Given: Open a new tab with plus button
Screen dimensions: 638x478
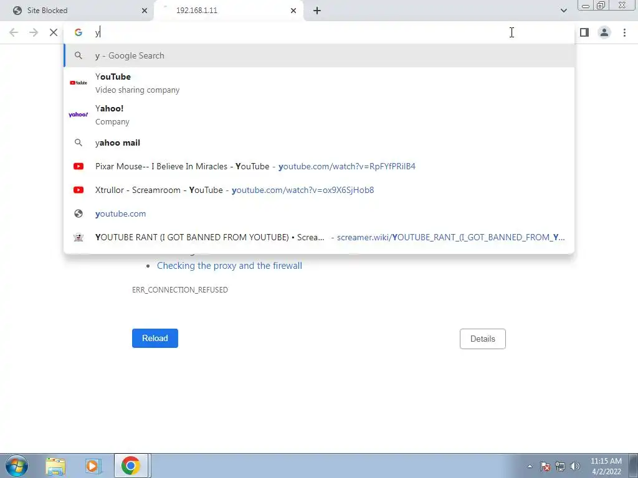Looking at the screenshot, I should click(317, 11).
